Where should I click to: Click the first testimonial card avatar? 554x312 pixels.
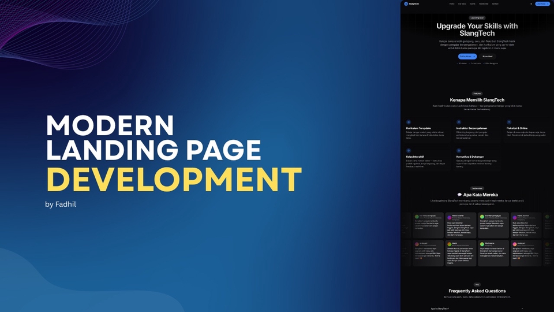click(417, 217)
